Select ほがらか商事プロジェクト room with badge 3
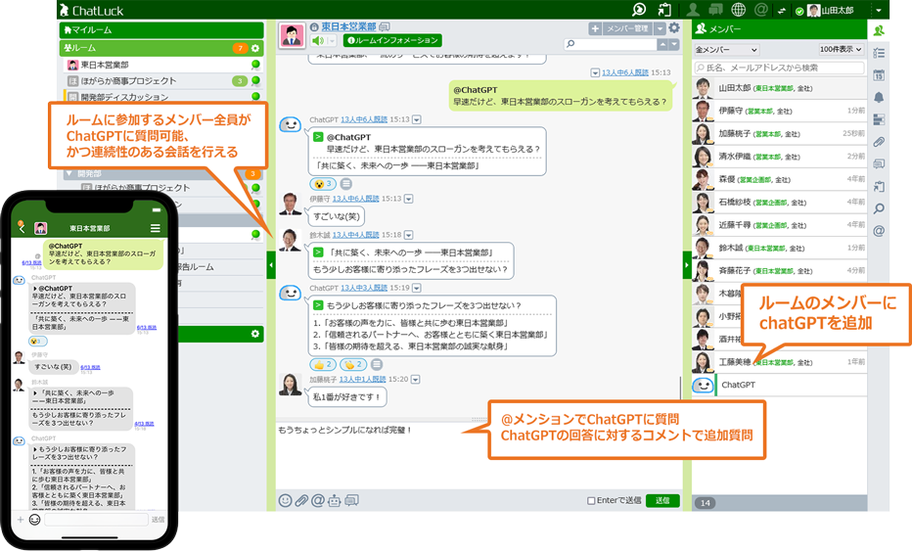The height and width of the screenshot is (551, 912). tap(162, 81)
